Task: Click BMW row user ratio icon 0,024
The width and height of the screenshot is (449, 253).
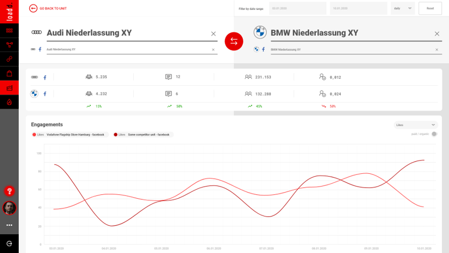Action: click(x=322, y=94)
